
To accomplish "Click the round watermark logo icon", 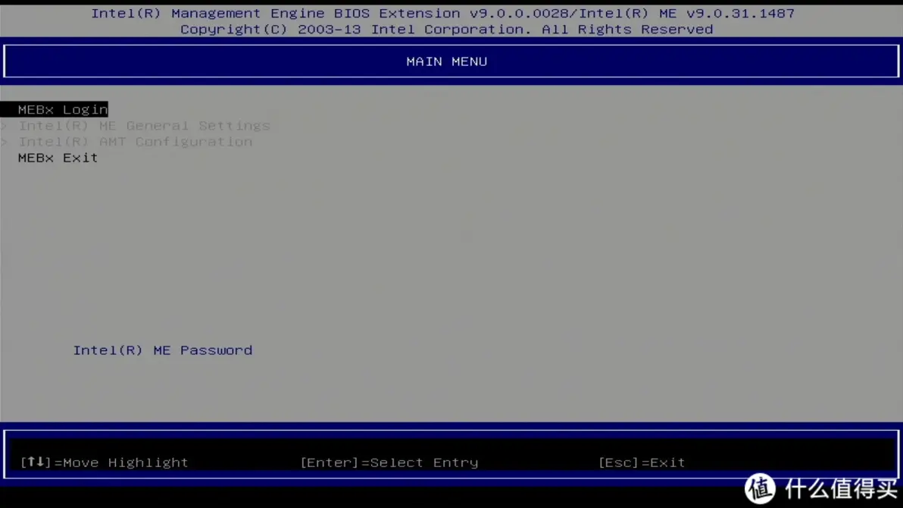I will pos(760,488).
